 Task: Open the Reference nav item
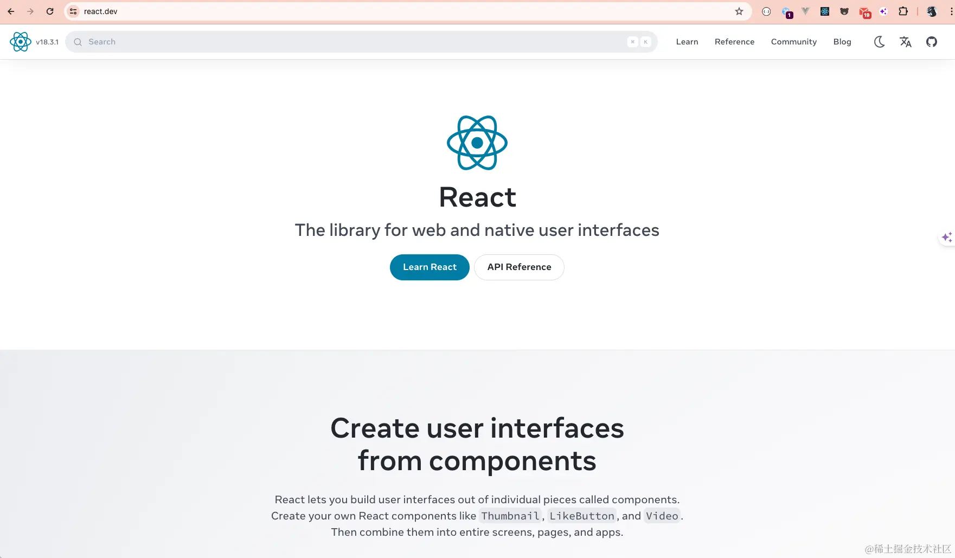coord(734,42)
